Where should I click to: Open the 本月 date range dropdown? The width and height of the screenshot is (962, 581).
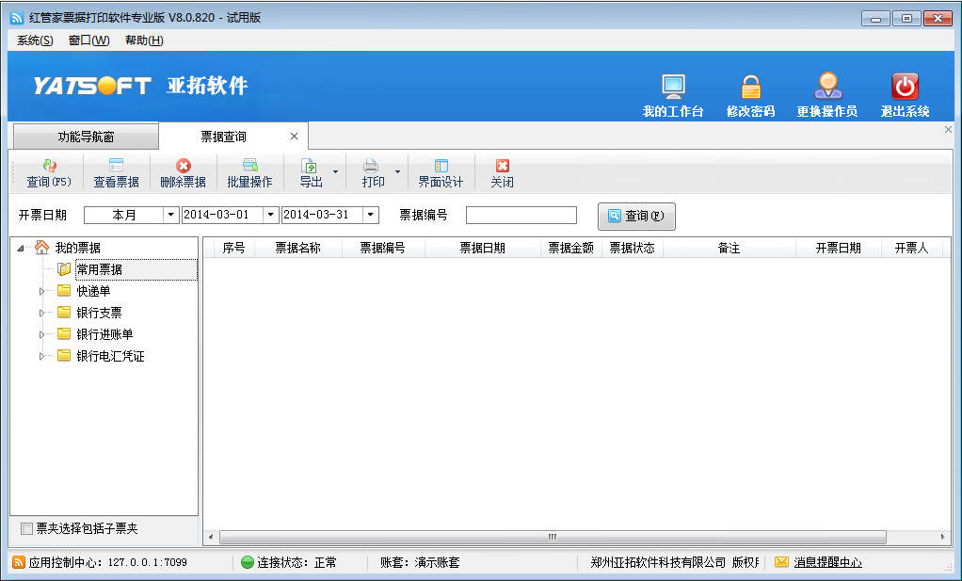170,215
